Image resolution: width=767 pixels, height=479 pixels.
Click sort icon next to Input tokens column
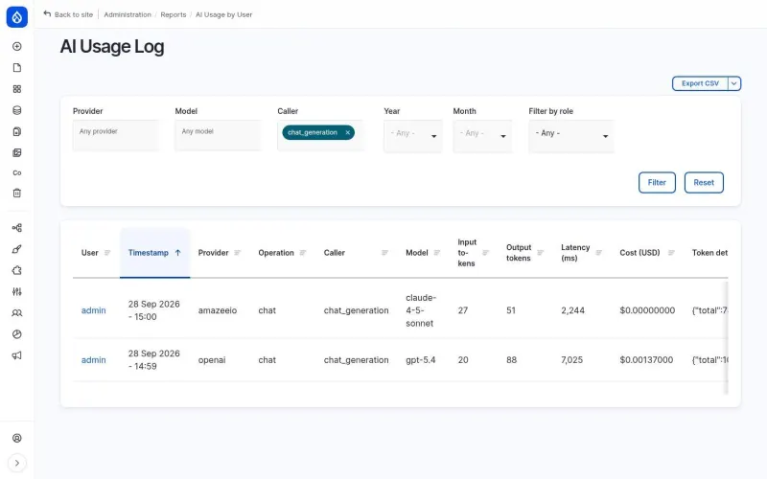485,253
